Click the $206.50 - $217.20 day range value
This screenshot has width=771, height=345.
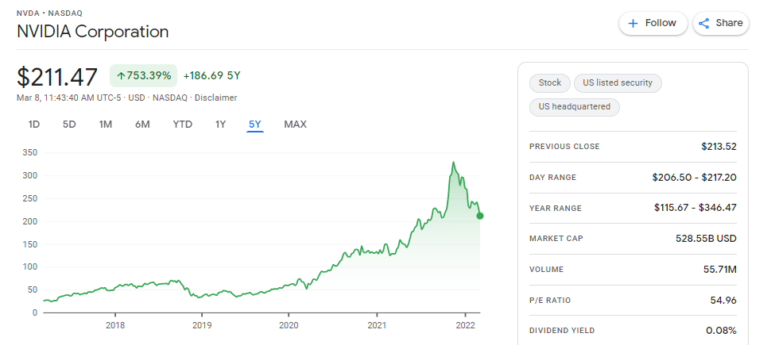[x=694, y=177]
